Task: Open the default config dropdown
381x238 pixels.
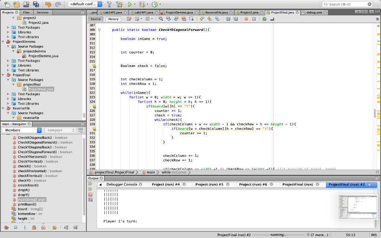Action: 85,4
